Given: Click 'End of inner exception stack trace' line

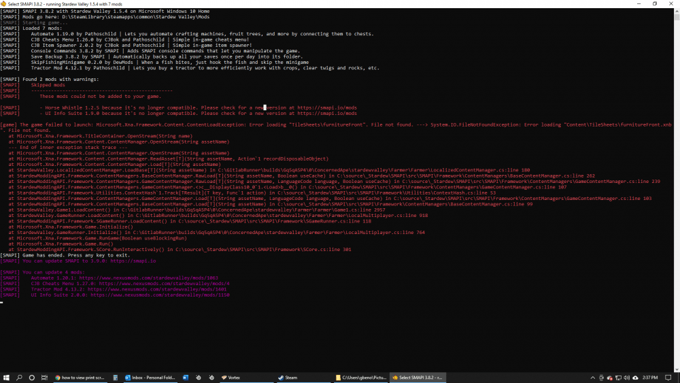Looking at the screenshot, I should click(67, 148).
